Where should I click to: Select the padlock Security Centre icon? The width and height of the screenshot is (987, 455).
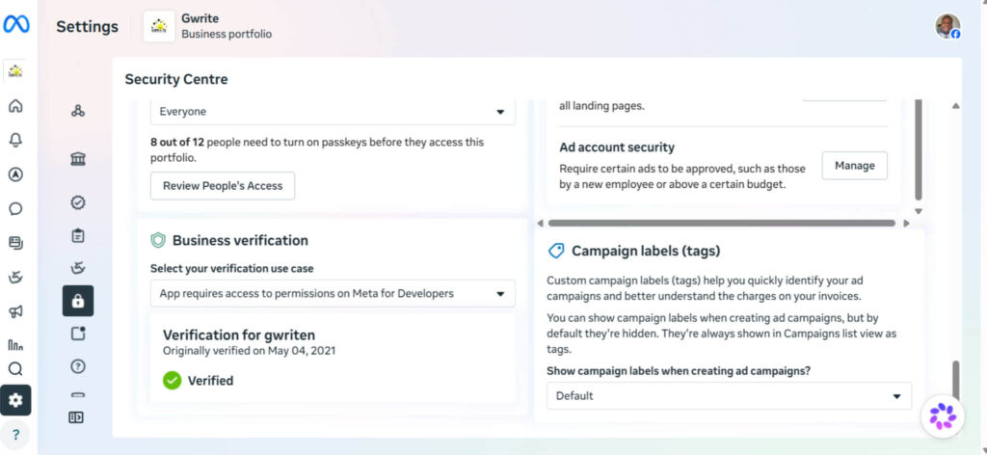click(78, 301)
